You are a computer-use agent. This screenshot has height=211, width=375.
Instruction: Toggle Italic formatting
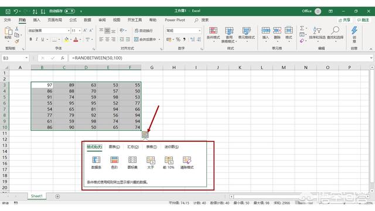pos(36,39)
